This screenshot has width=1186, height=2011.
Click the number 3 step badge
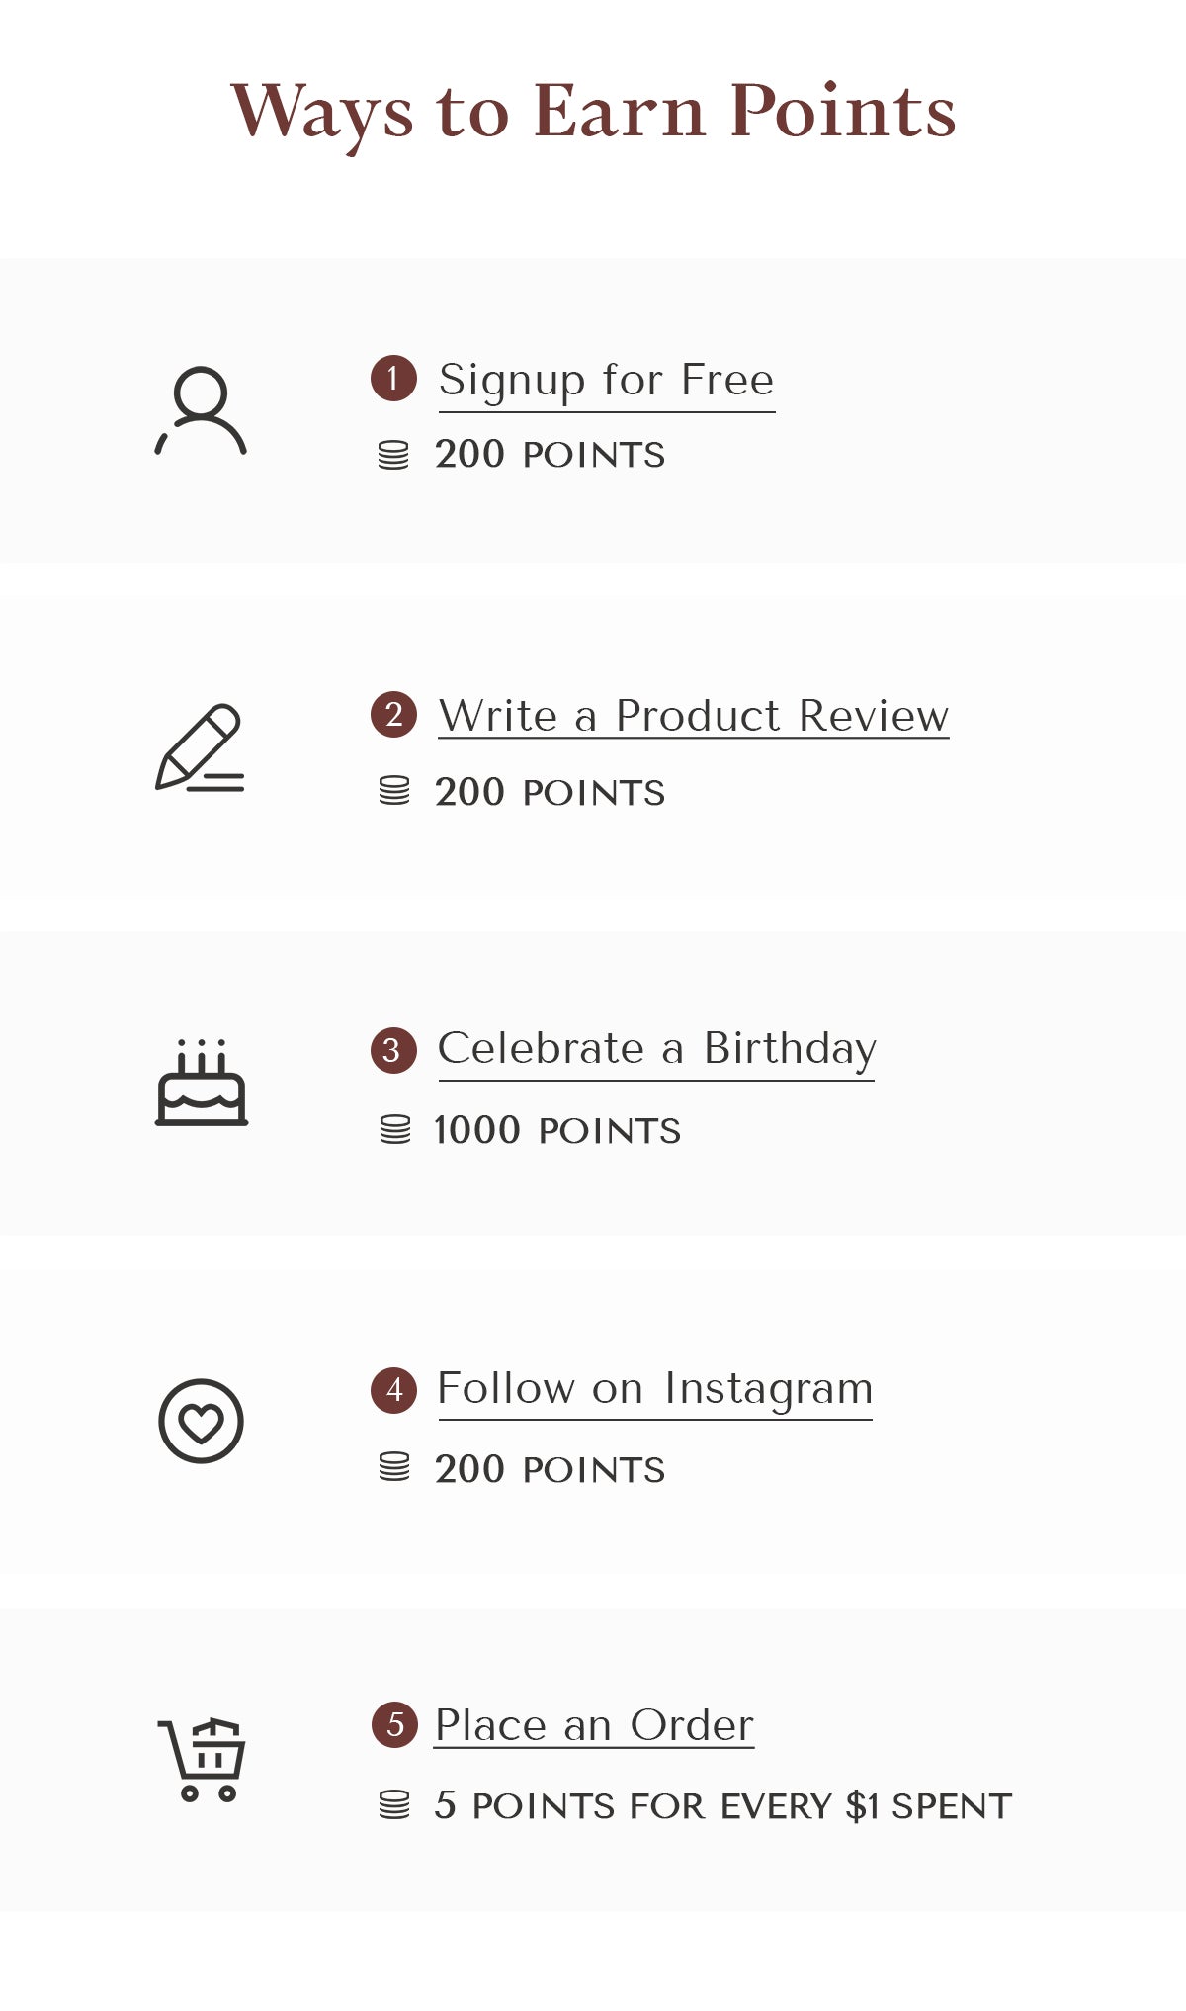[393, 1049]
